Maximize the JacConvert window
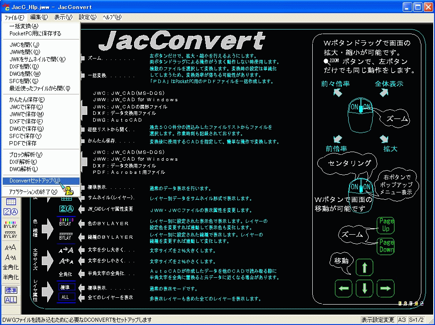This screenshot has height=325, width=435. coord(418,7)
